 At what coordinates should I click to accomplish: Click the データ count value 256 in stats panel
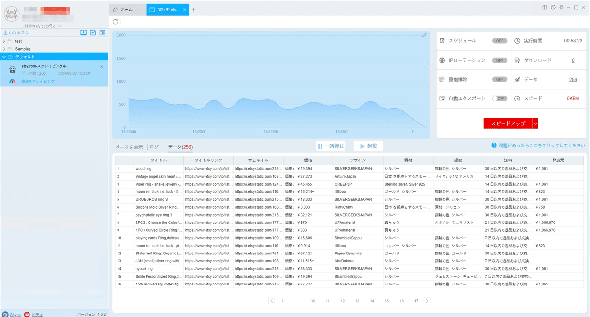[x=573, y=79]
